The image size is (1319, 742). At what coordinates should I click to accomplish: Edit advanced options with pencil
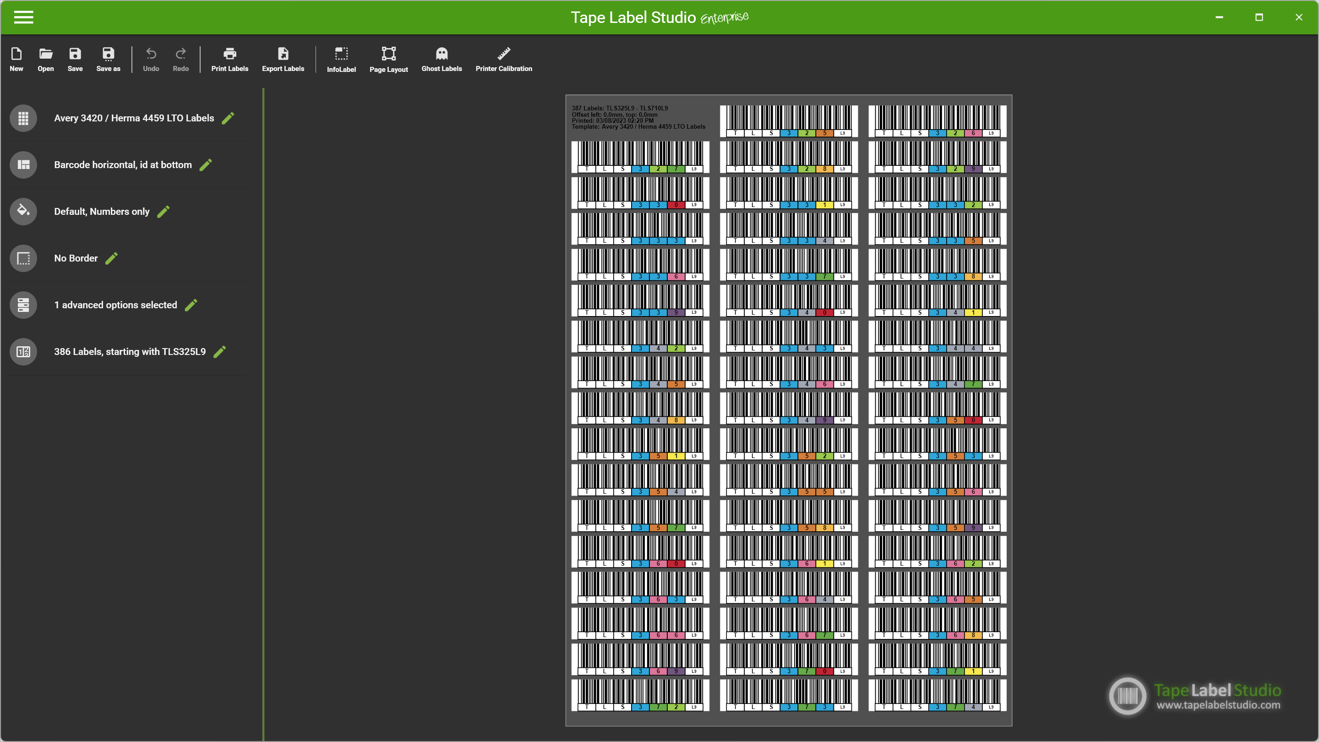pyautogui.click(x=191, y=305)
